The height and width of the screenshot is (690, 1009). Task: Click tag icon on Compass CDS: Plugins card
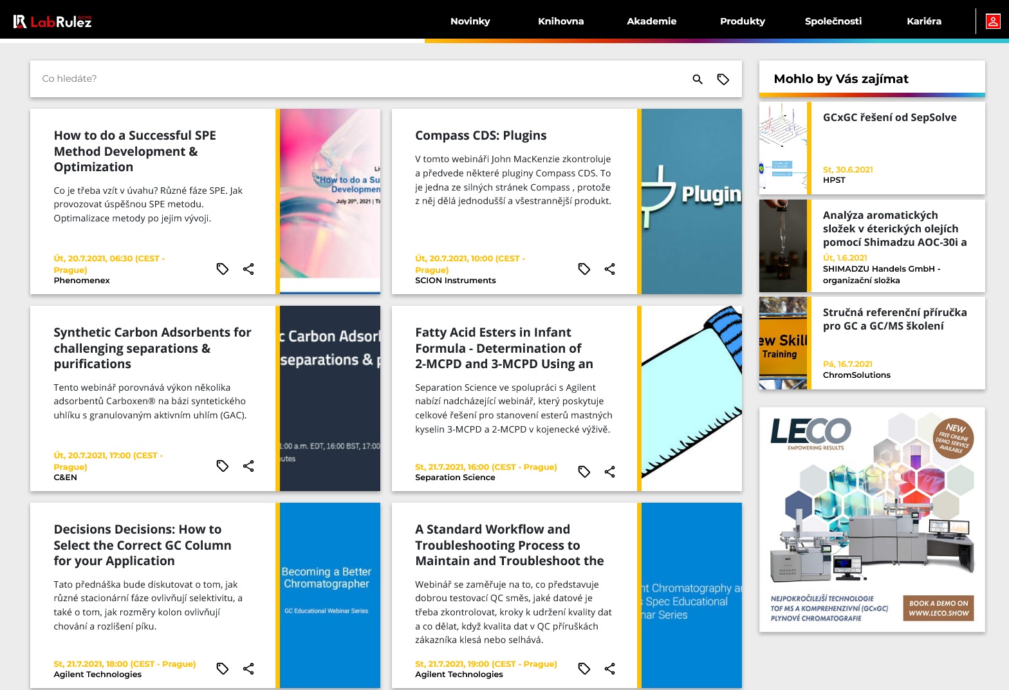click(584, 269)
